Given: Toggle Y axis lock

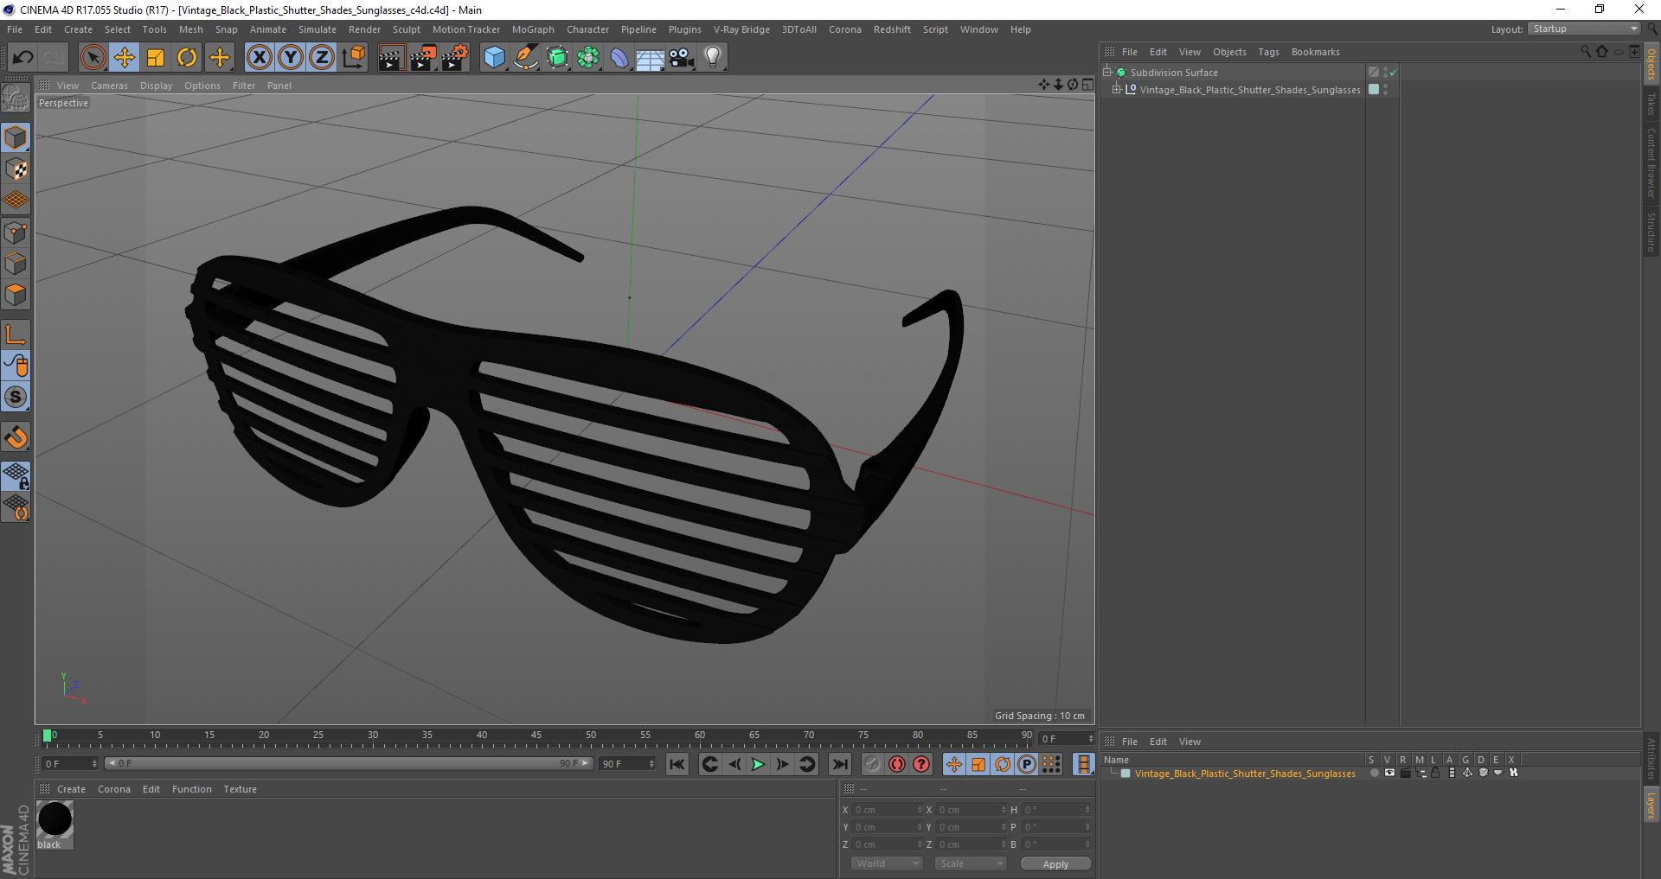Looking at the screenshot, I should tap(291, 57).
